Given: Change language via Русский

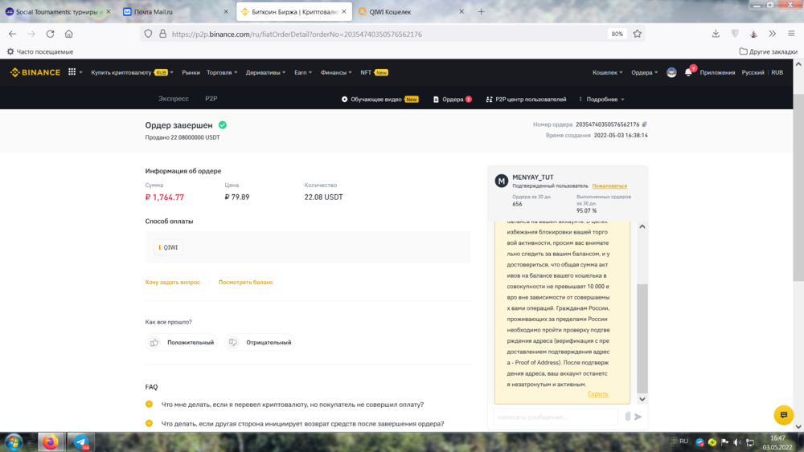Looking at the screenshot, I should [x=753, y=73].
